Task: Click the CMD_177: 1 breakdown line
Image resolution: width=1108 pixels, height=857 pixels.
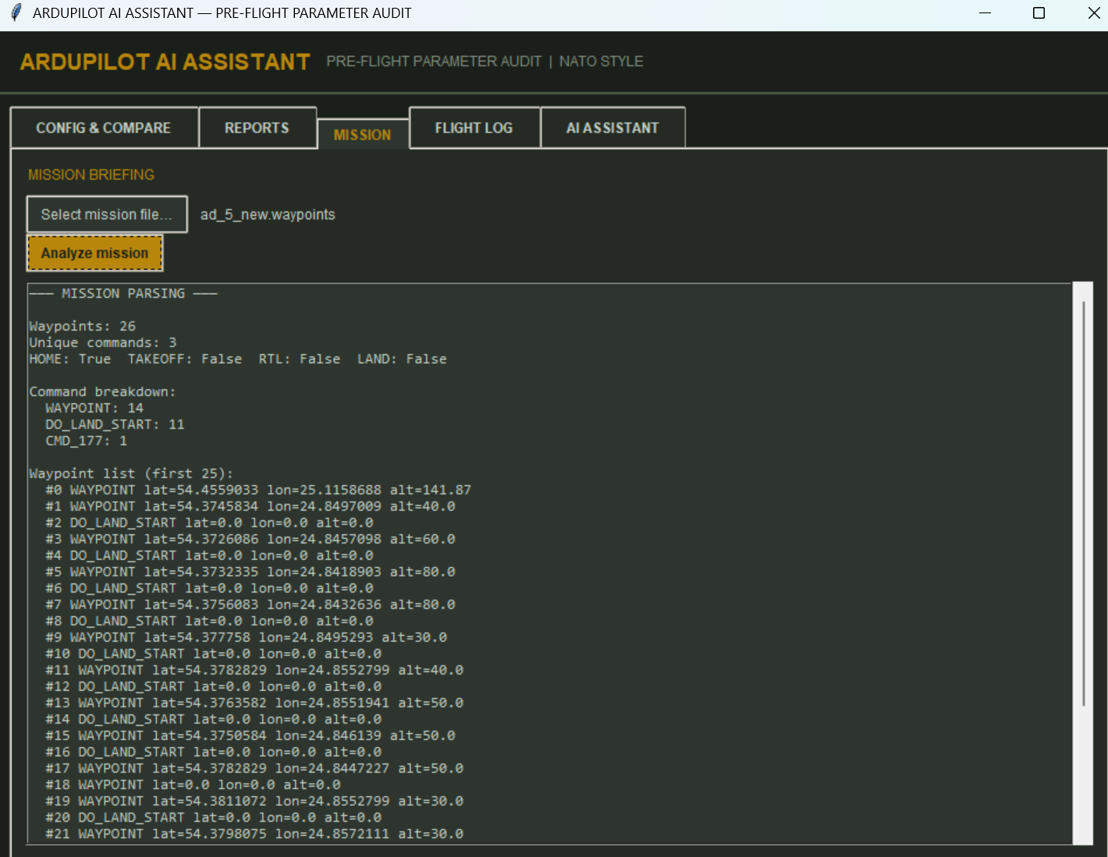Action: coord(86,441)
